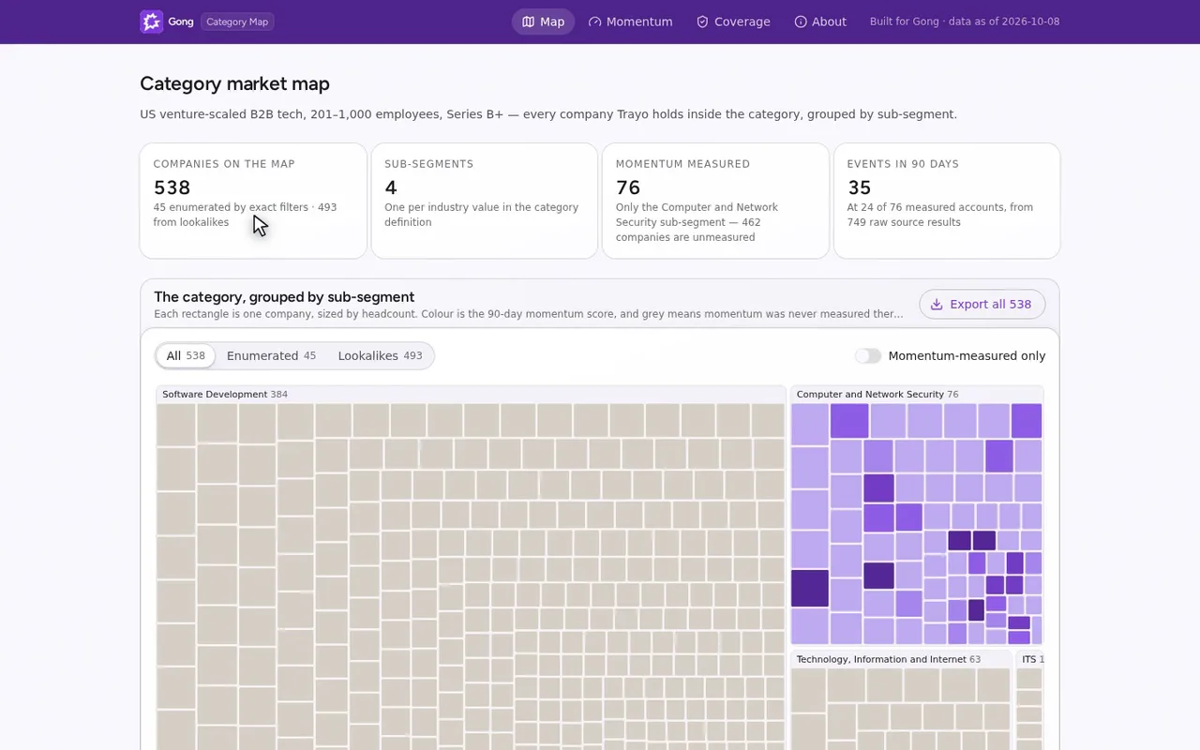The width and height of the screenshot is (1200, 750).
Task: Toggle the Momentum-measured only switch
Action: (868, 356)
